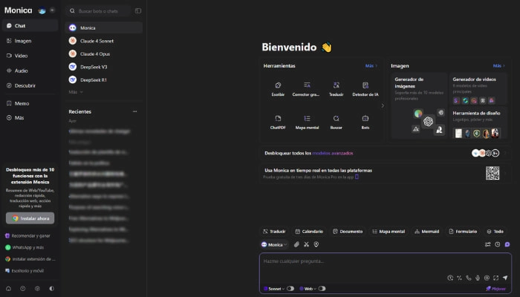Click the user avatar next to Monica logo
This screenshot has width=520, height=297.
coord(42,10)
